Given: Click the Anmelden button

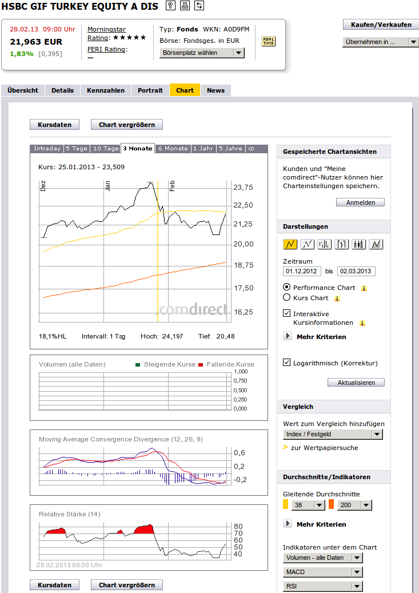Looking at the screenshot, I should (x=360, y=202).
